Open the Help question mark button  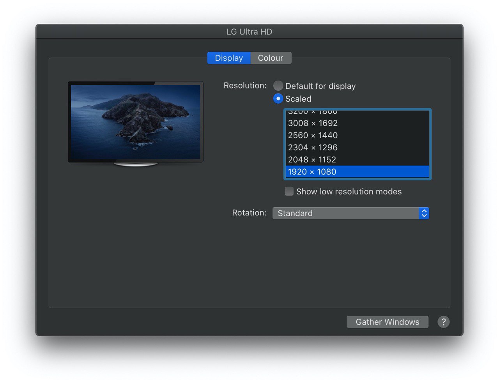click(443, 322)
